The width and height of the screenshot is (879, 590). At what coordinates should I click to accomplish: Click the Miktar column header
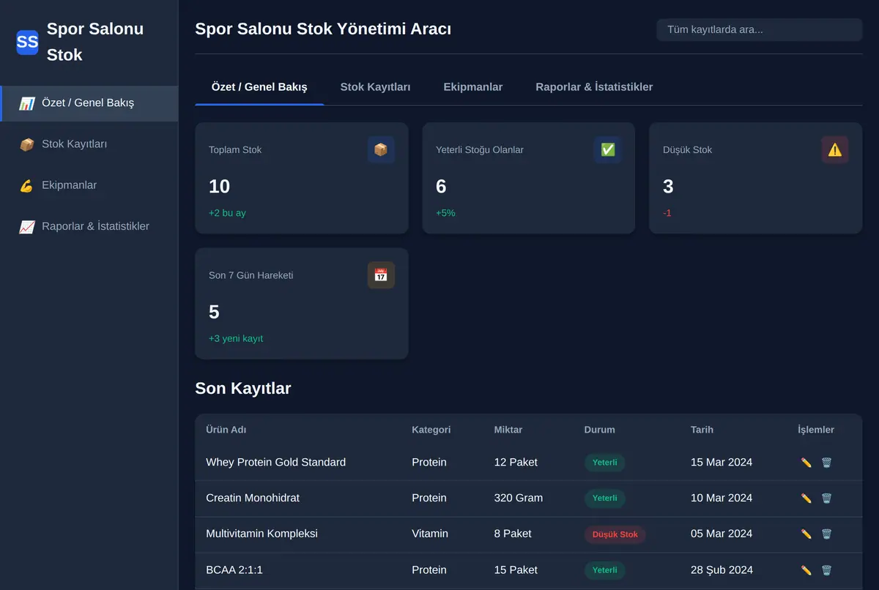coord(508,430)
